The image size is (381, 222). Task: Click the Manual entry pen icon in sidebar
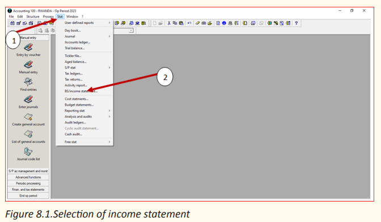tap(28, 65)
